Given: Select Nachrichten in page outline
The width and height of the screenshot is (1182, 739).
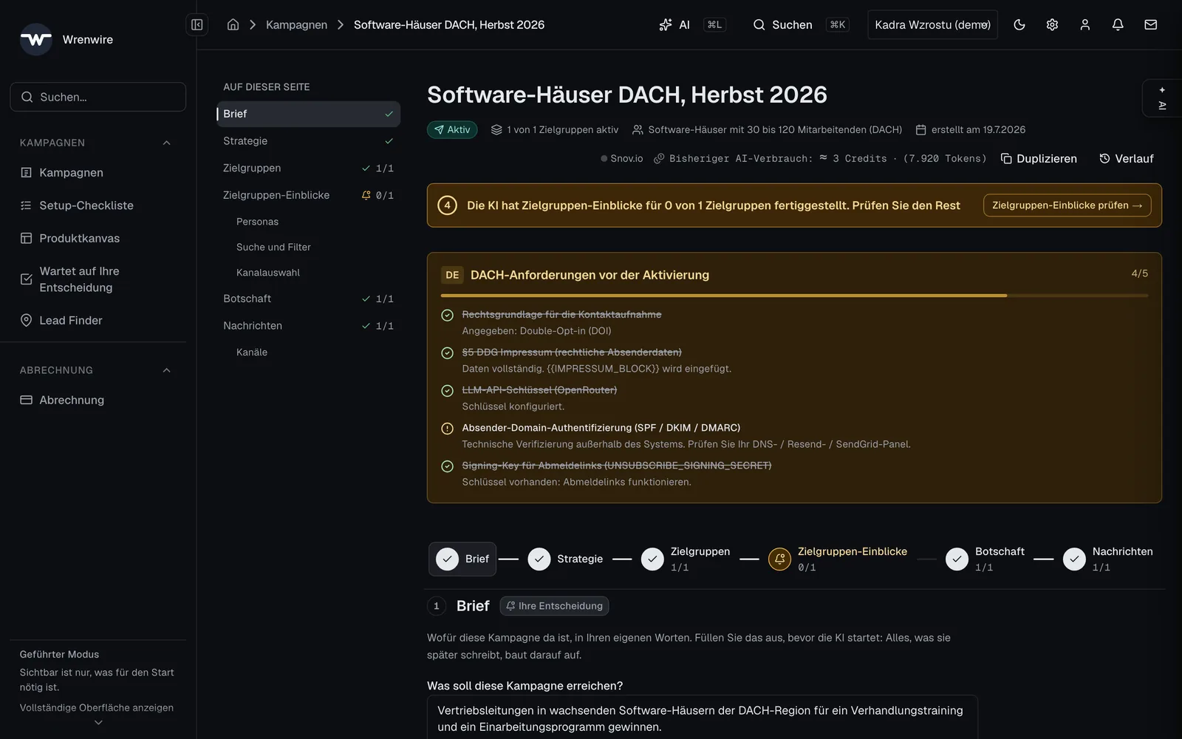Looking at the screenshot, I should click(x=308, y=325).
